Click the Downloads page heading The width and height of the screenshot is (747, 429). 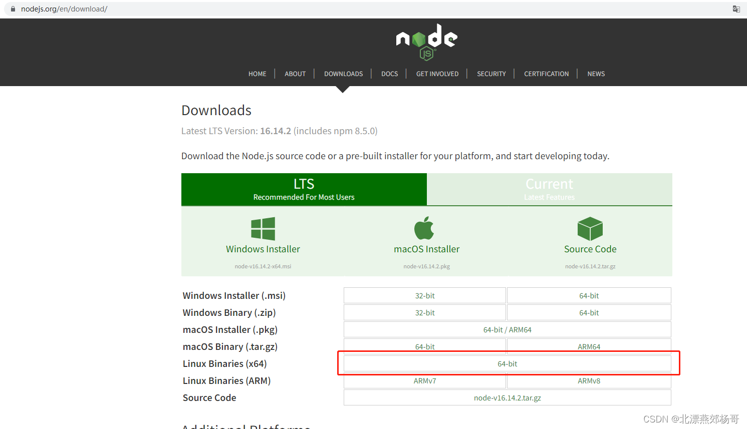pyautogui.click(x=216, y=110)
